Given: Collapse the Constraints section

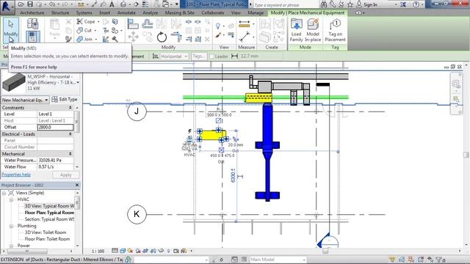Looking at the screenshot, I should 70,108.
